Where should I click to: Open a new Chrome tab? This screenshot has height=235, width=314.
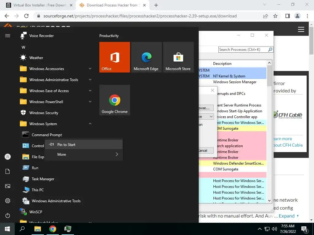(x=156, y=6)
